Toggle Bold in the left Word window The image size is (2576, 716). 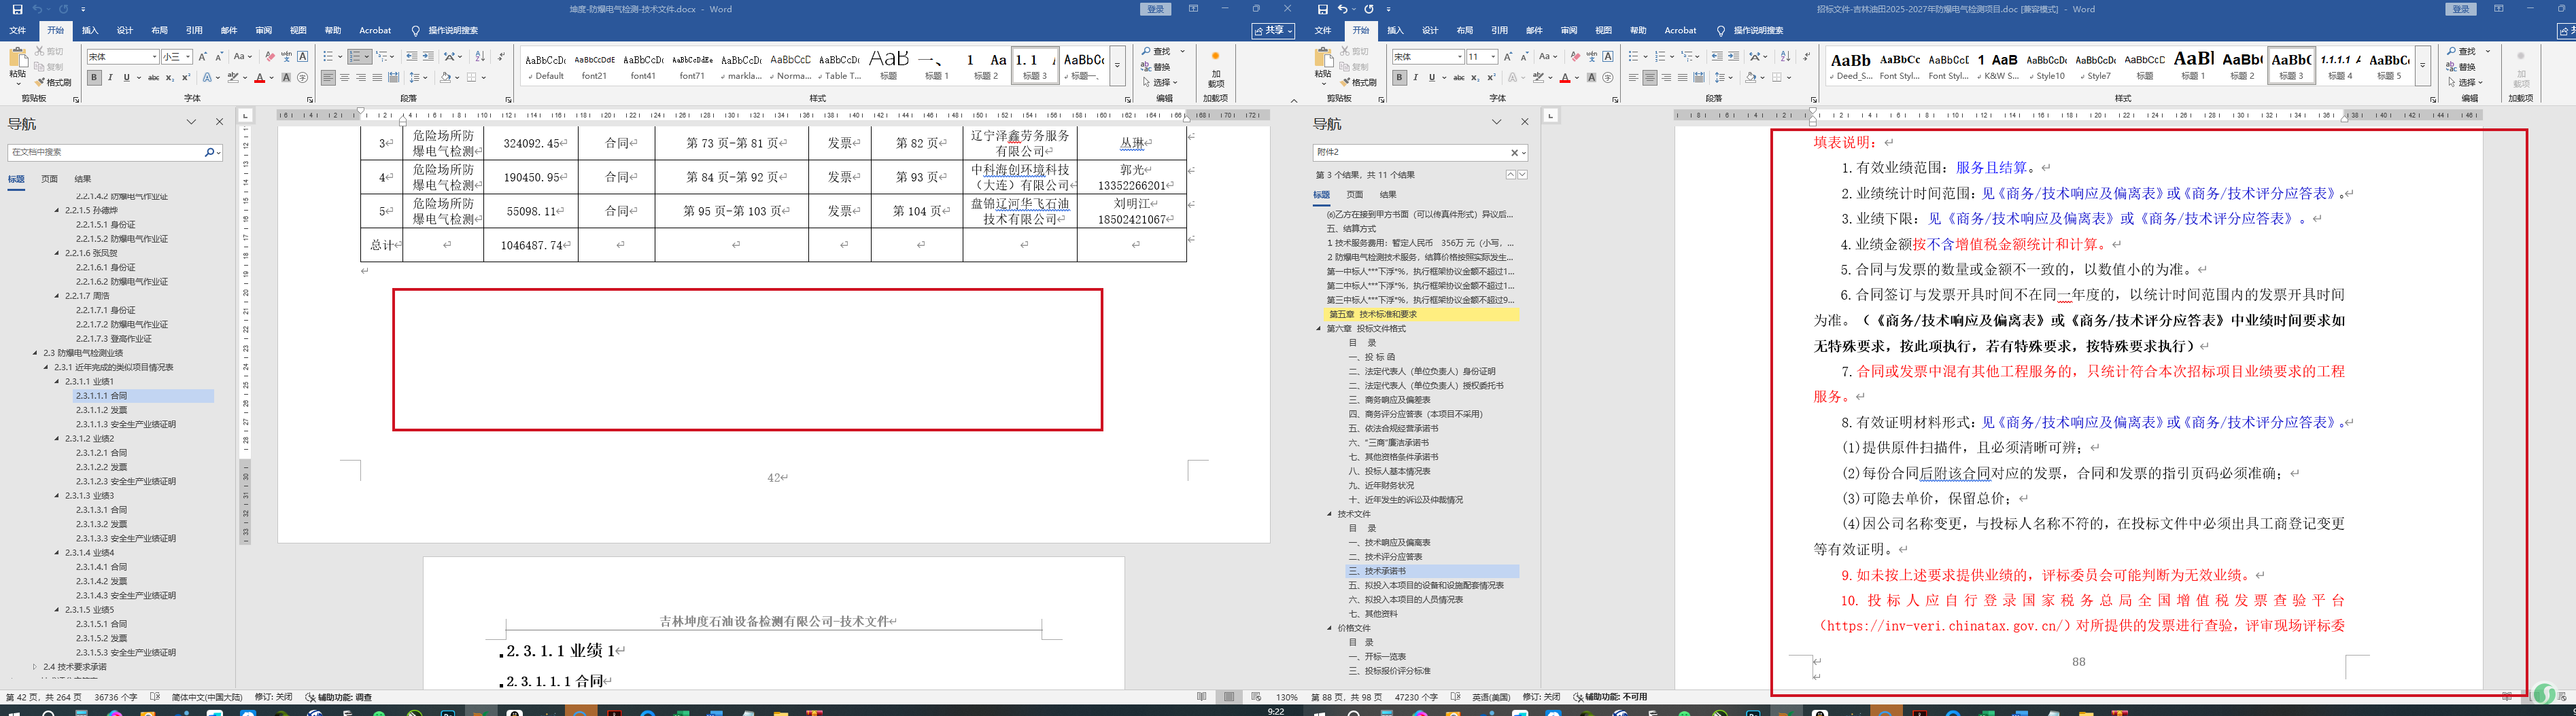click(x=94, y=77)
